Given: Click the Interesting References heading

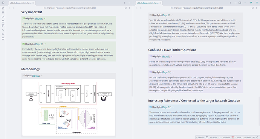Looking at the screenshot, I should coord(194,101).
